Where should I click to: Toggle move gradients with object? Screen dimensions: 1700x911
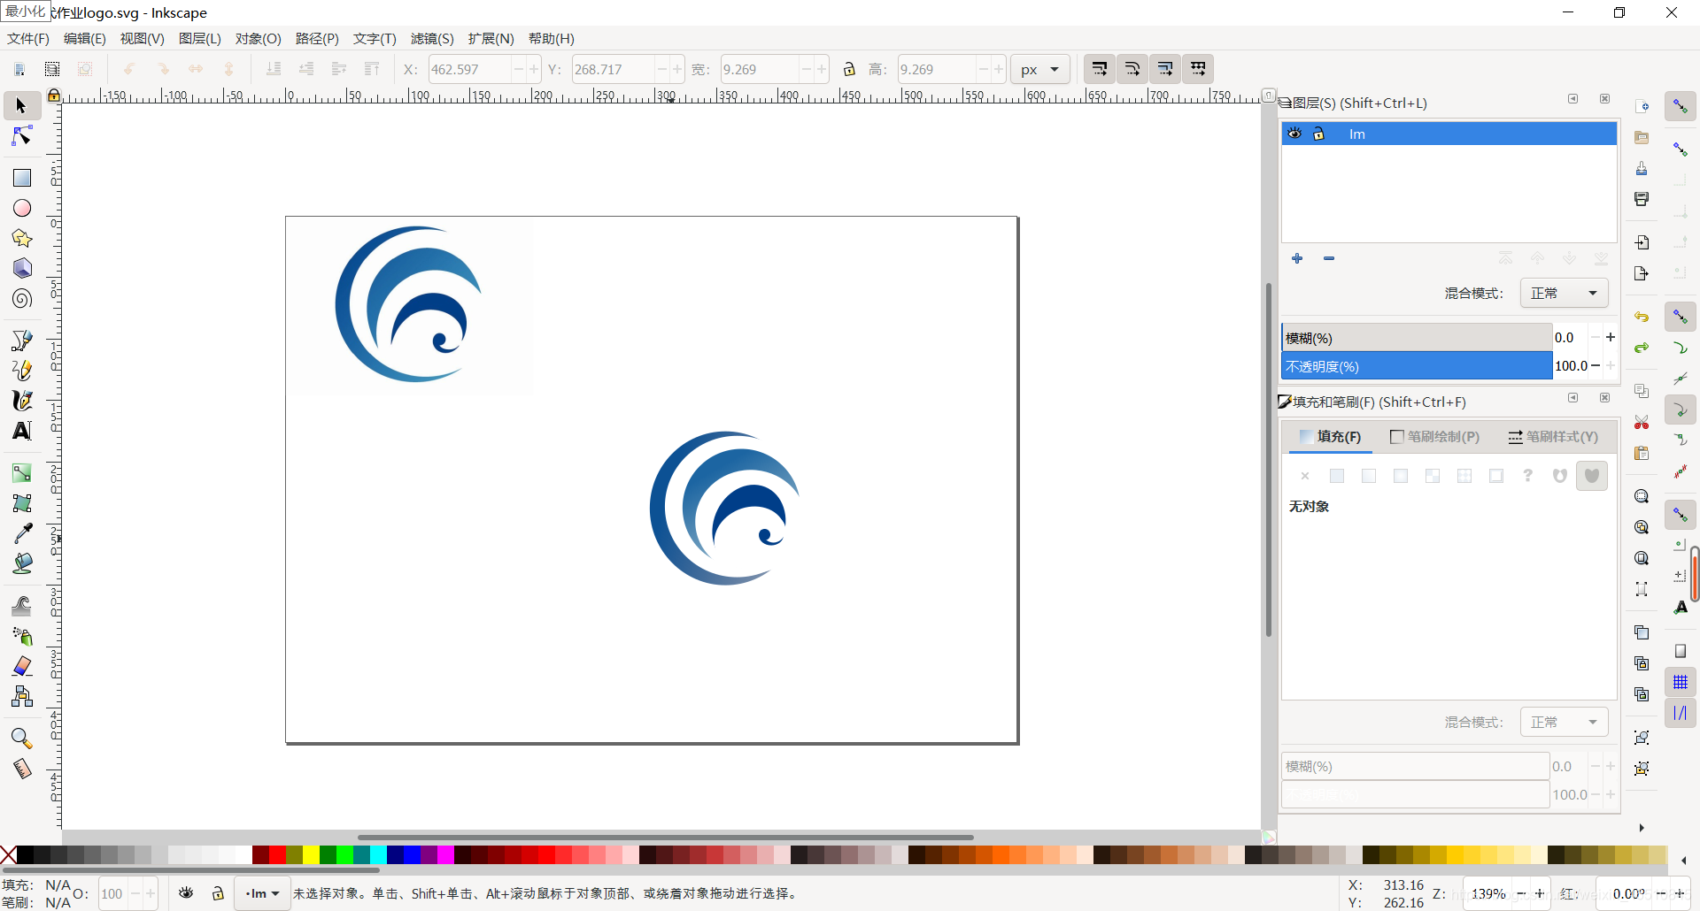point(1165,69)
